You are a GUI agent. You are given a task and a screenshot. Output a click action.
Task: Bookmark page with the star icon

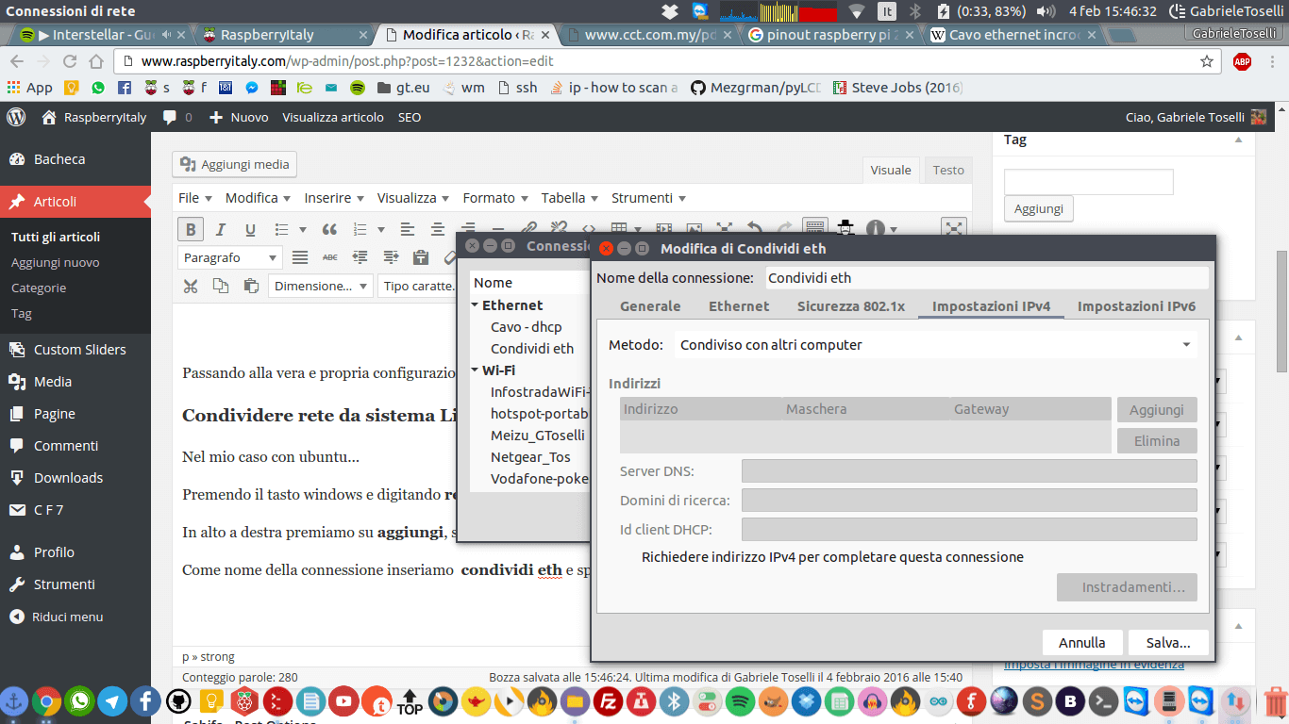point(1207,61)
